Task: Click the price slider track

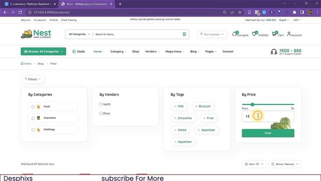Action: pyautogui.click(x=268, y=105)
